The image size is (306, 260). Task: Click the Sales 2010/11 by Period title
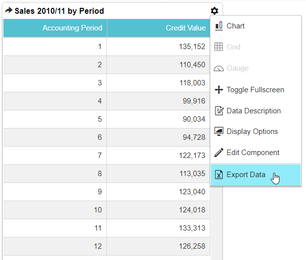point(59,11)
